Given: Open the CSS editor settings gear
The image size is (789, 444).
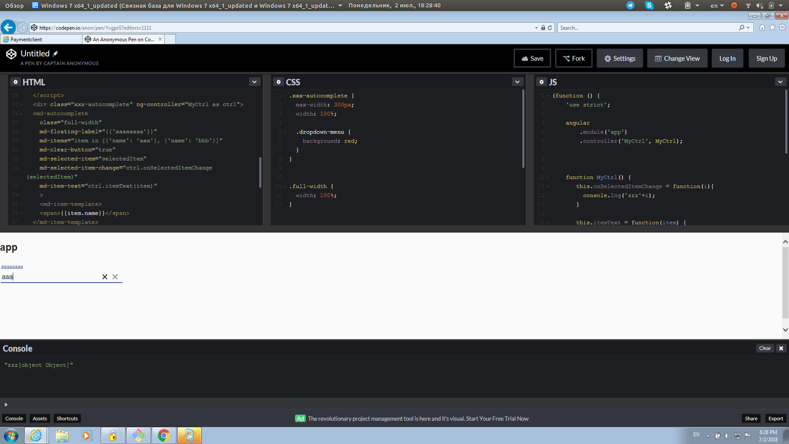Looking at the screenshot, I should click(279, 82).
